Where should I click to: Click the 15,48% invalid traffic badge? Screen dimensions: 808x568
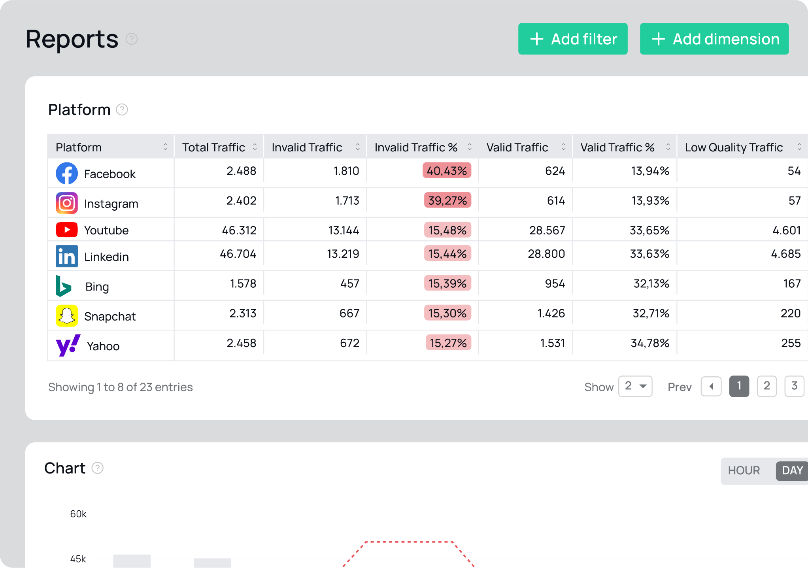(447, 230)
